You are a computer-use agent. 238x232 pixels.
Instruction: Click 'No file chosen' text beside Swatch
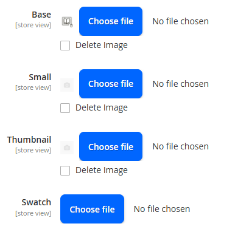point(162,209)
